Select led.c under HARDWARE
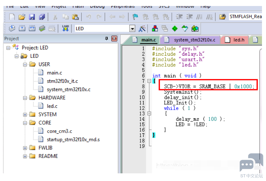This screenshot has height=181, width=266. pos(52,106)
